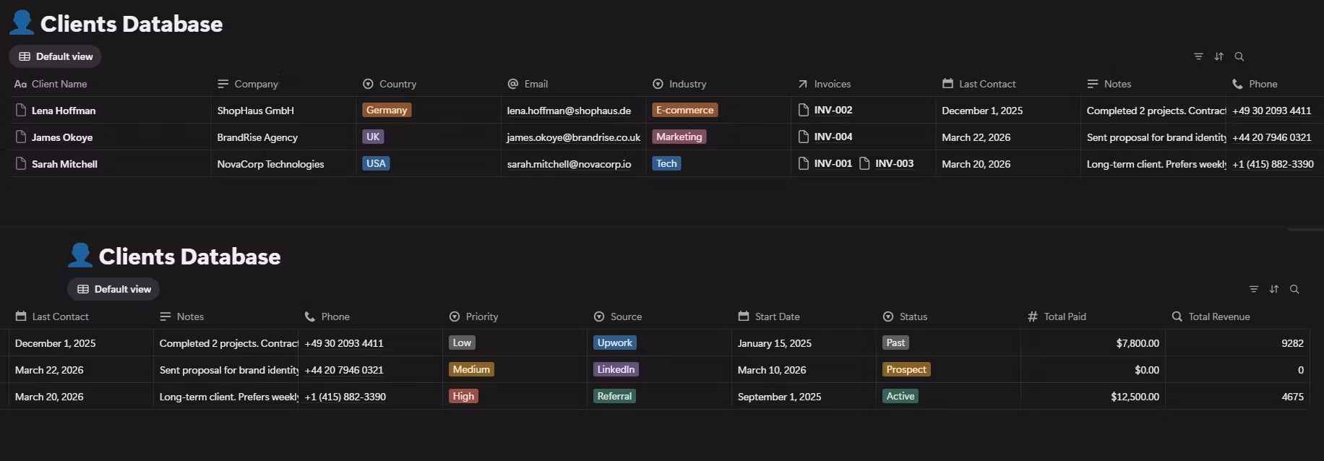This screenshot has width=1324, height=461.
Task: Open search in the top database toolbar
Action: point(1239,56)
